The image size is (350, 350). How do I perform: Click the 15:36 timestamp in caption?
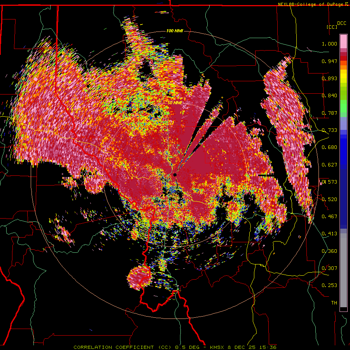pos(269,347)
